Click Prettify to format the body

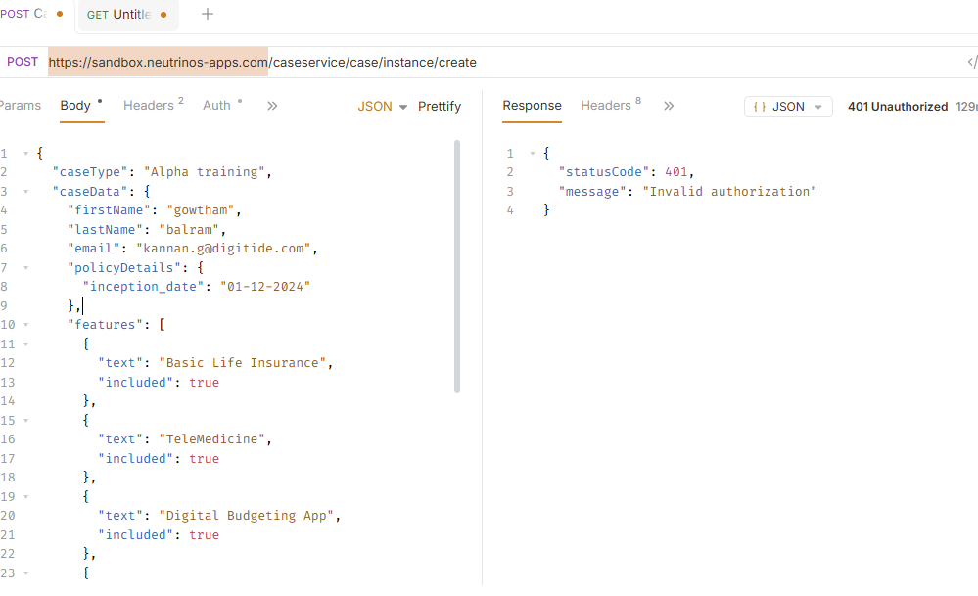(440, 106)
